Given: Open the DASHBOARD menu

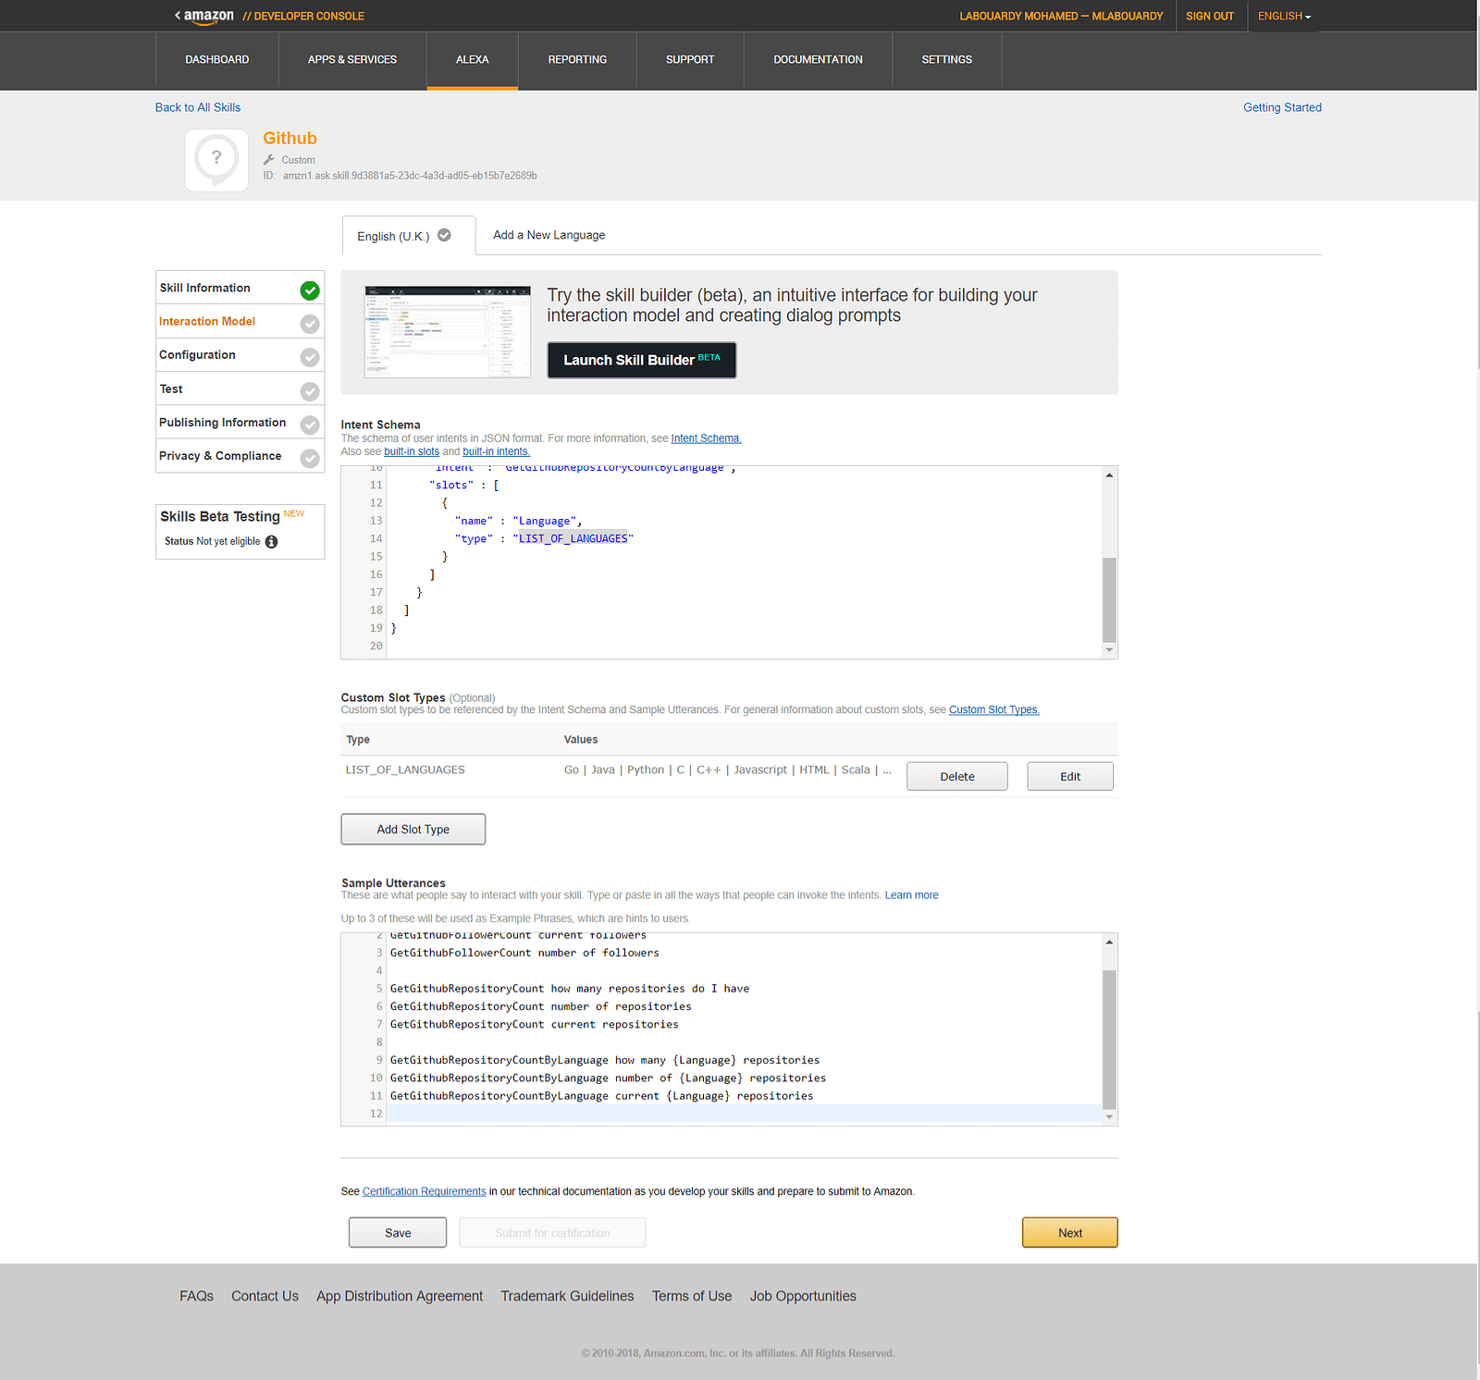Looking at the screenshot, I should (217, 60).
